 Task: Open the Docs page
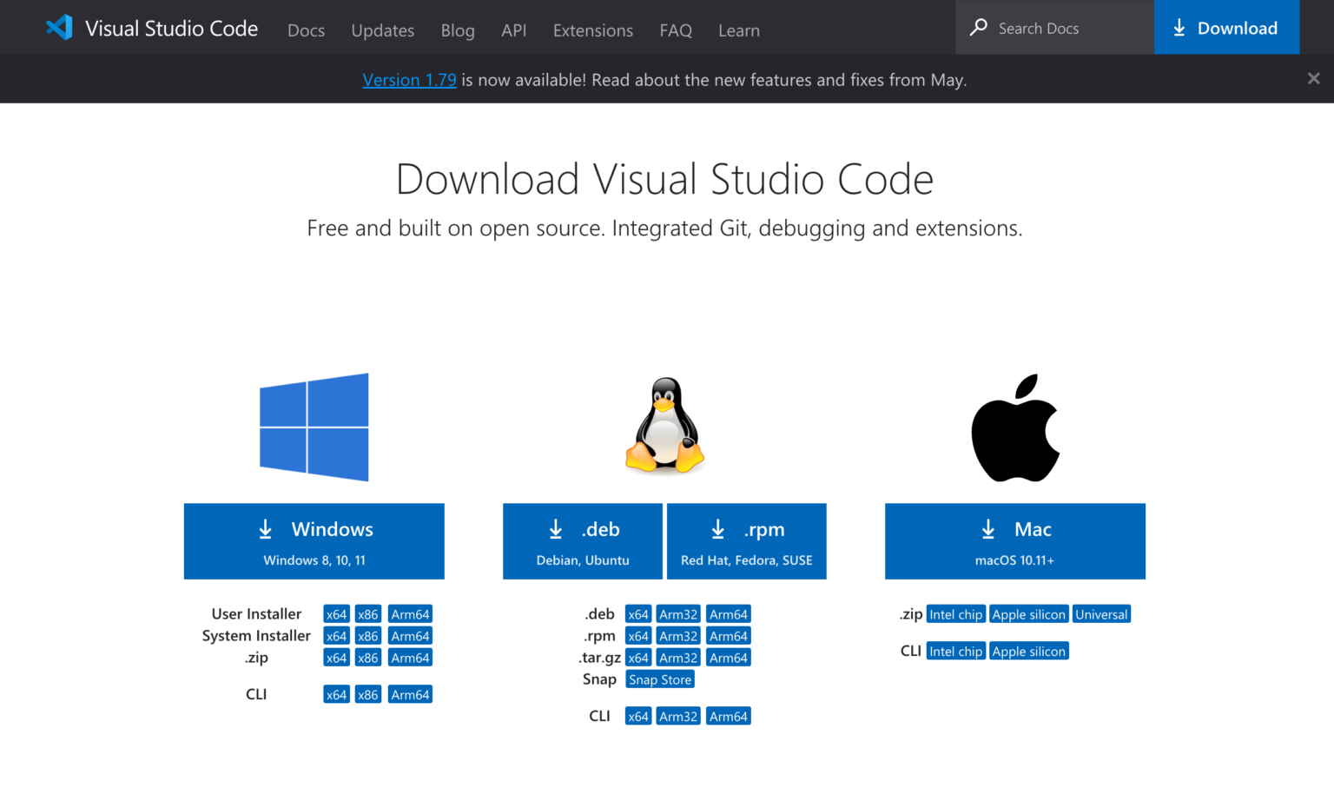click(x=306, y=30)
